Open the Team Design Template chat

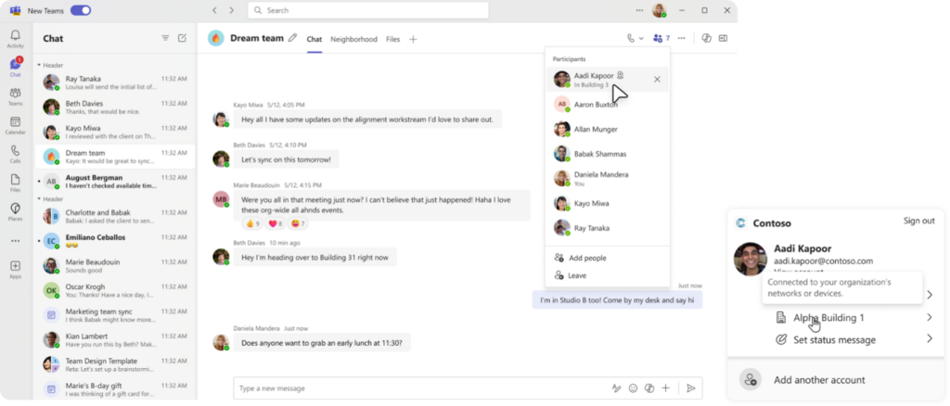[115, 365]
